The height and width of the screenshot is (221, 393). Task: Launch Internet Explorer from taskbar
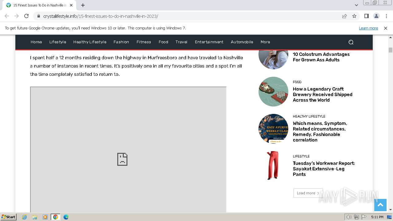25,217
